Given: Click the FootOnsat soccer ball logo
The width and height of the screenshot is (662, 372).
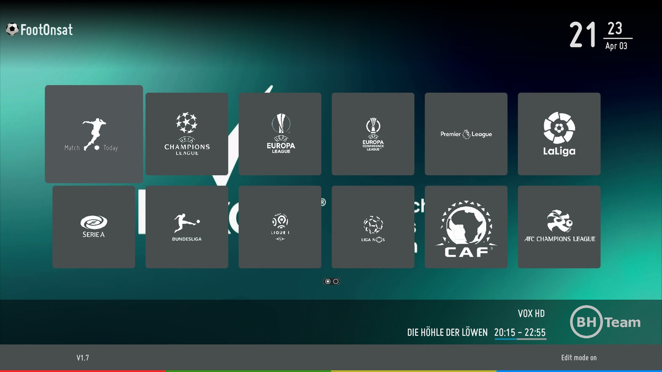Looking at the screenshot, I should click(x=12, y=29).
